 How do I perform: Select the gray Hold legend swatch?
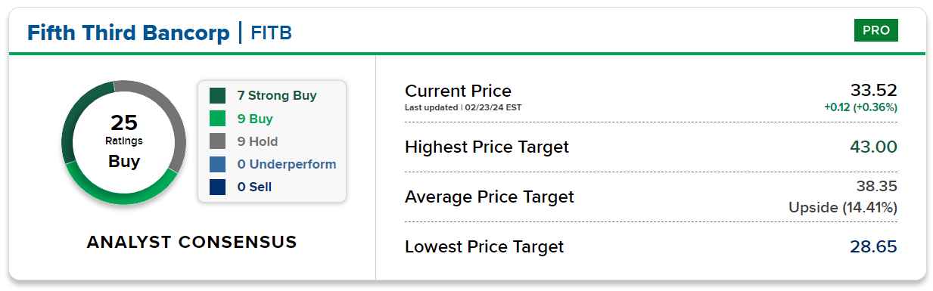pyautogui.click(x=218, y=141)
